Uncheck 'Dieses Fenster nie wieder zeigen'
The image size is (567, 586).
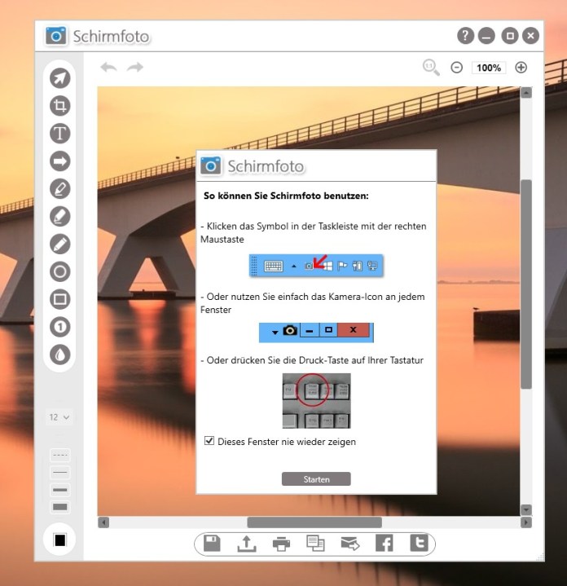tap(209, 442)
